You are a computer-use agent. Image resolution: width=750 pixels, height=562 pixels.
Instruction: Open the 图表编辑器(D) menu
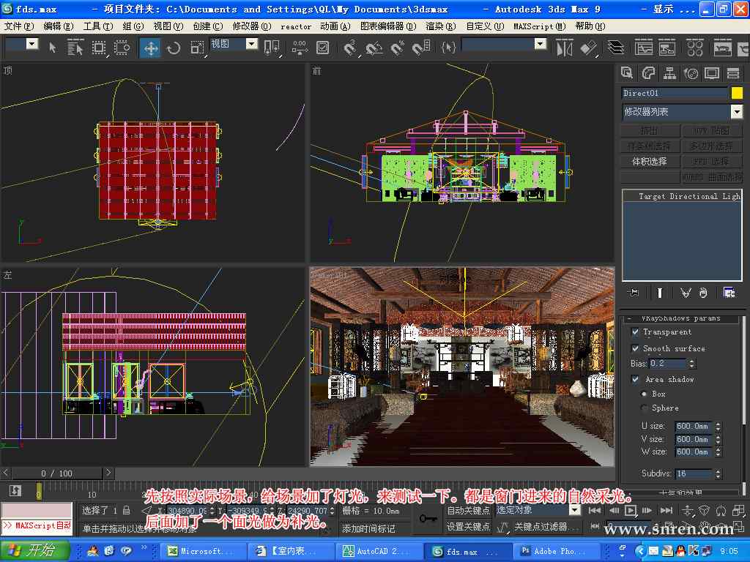pos(388,26)
